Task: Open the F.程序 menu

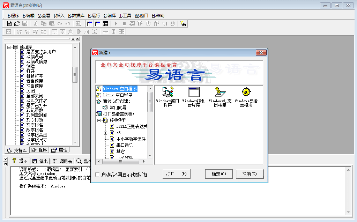Action: 13,15
